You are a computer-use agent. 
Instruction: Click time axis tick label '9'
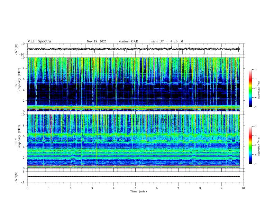pos(221,188)
